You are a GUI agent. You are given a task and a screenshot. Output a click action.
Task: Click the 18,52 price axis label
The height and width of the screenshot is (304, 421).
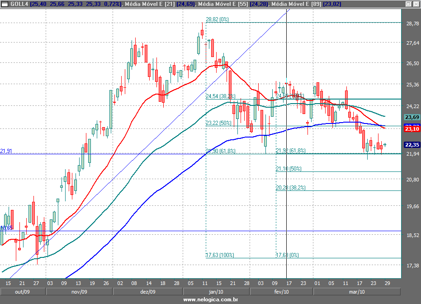(x=412, y=235)
